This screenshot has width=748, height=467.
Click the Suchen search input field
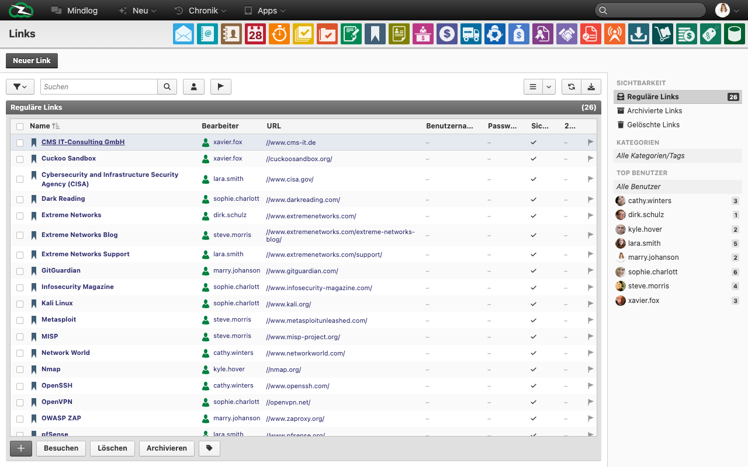pos(99,86)
